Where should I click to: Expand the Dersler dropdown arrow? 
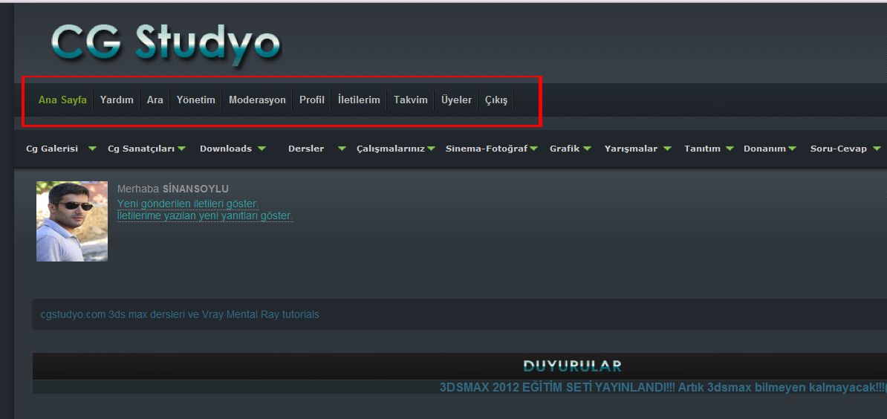342,149
